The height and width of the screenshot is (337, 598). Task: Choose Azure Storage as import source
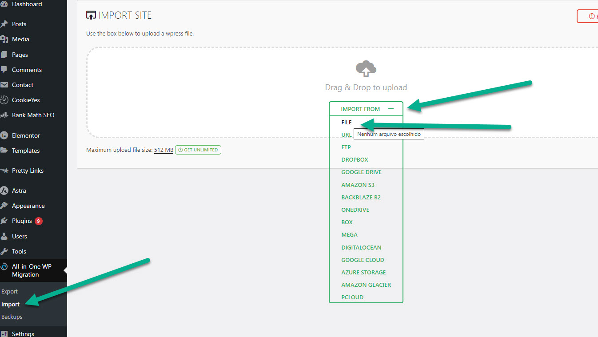click(x=363, y=272)
